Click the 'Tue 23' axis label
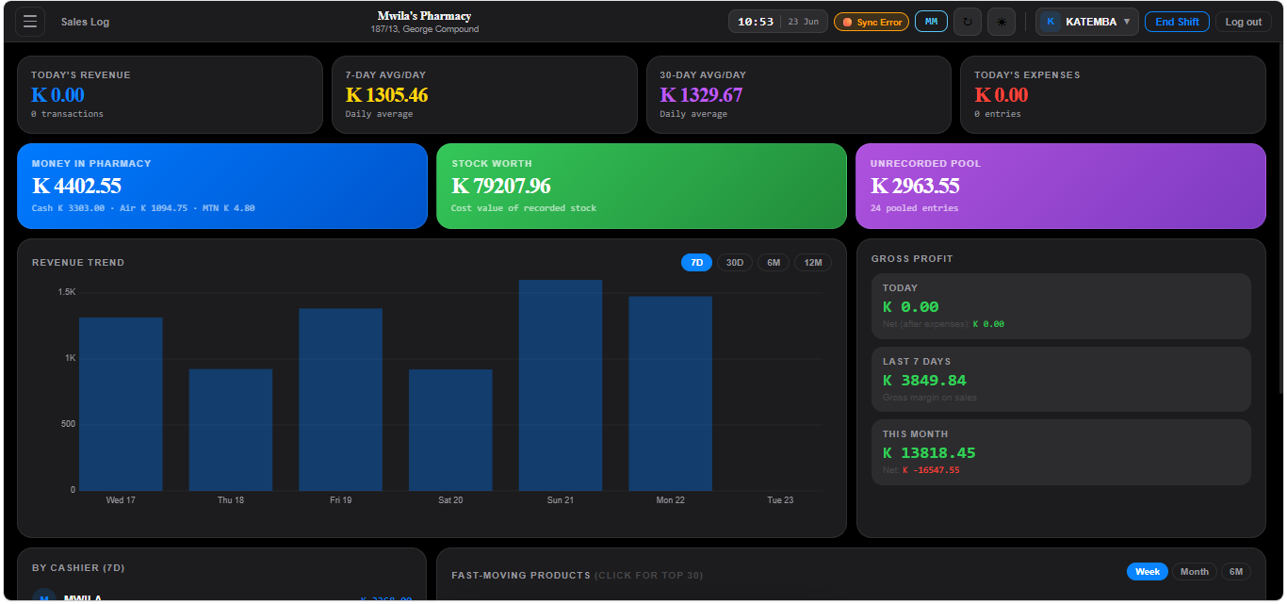1287x604 pixels. coord(780,500)
